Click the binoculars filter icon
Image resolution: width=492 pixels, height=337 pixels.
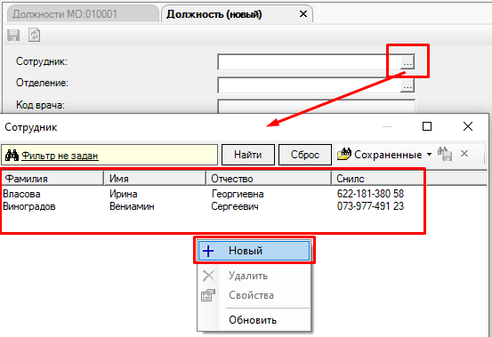12,155
